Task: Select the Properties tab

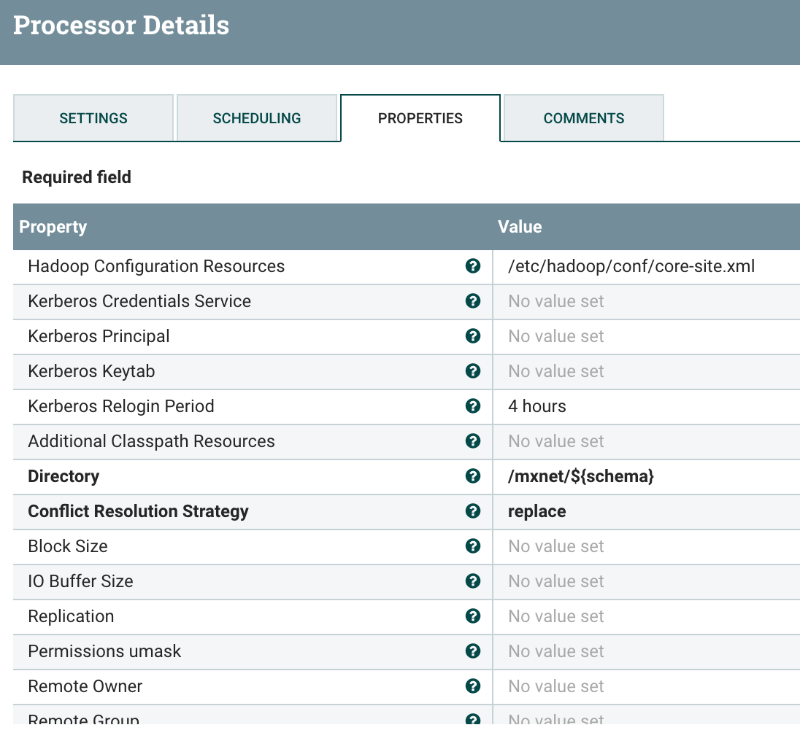Action: coord(420,118)
